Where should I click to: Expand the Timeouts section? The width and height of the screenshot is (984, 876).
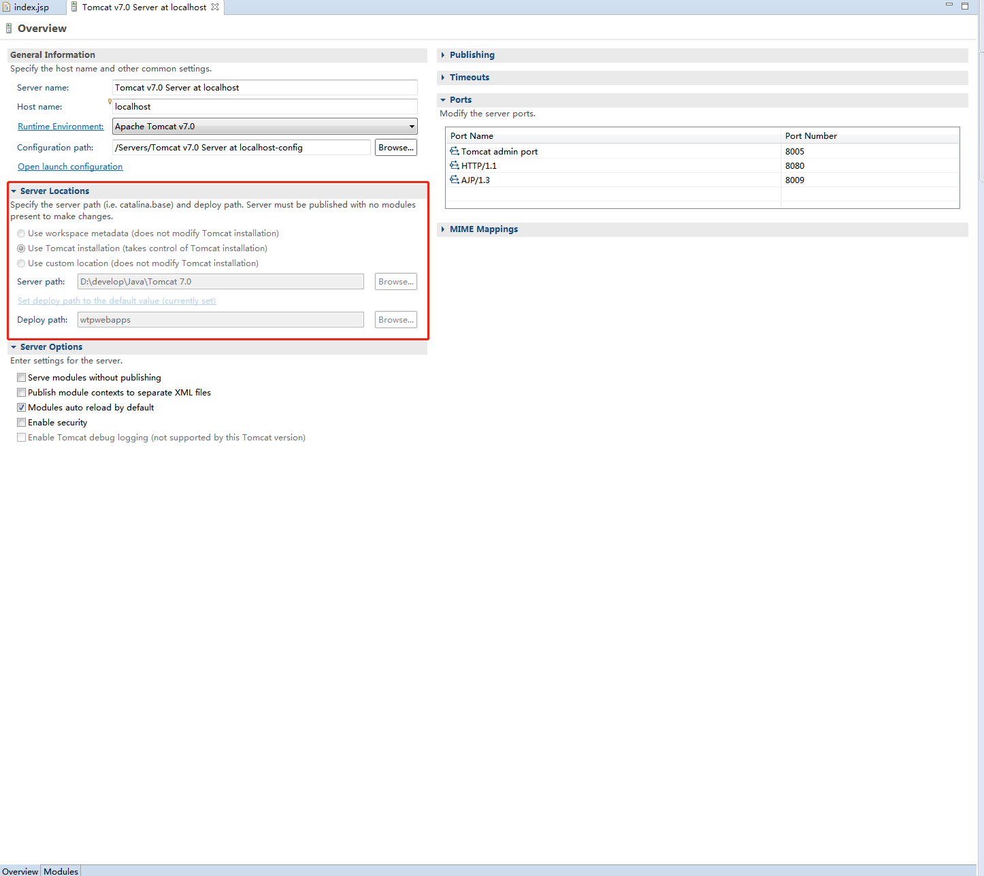point(443,78)
